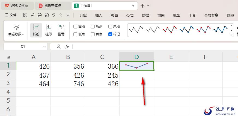The height and width of the screenshot is (116, 238).
Task: Select the 盈亏 win/loss sparkline type
Action: [x=61, y=30]
